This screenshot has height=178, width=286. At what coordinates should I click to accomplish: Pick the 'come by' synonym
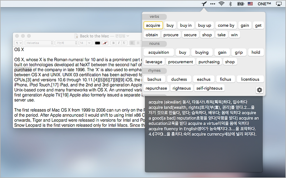pos(226,25)
